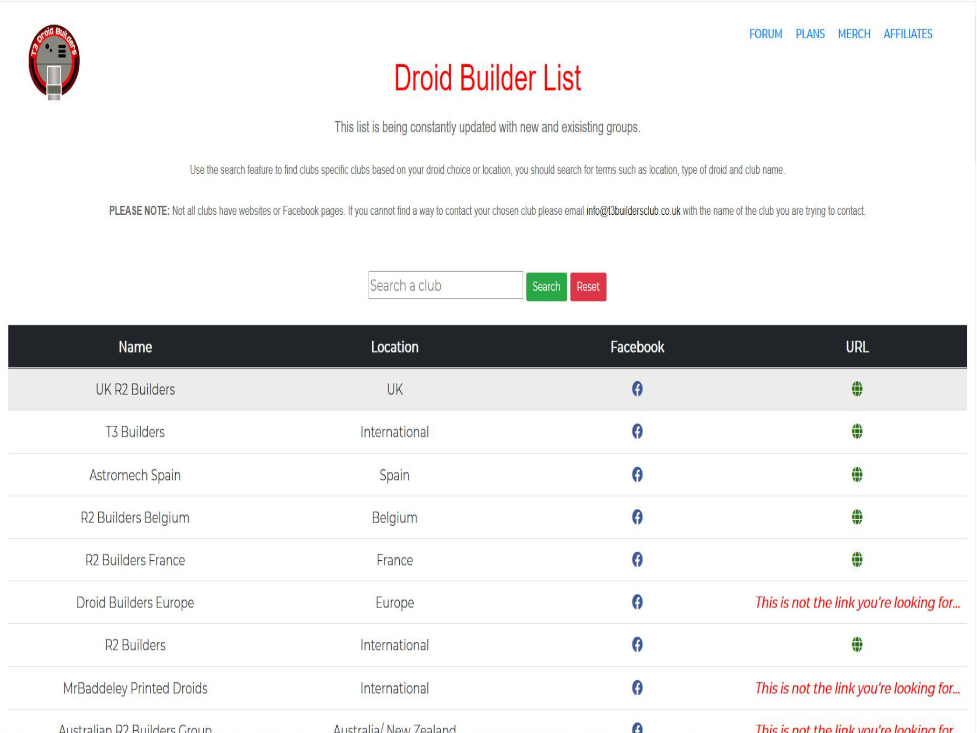Click the globe icon for R2 Builders France
This screenshot has width=977, height=733.
[856, 560]
